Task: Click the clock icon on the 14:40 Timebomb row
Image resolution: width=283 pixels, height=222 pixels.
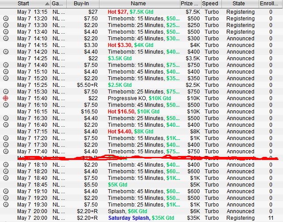Action: (6, 65)
